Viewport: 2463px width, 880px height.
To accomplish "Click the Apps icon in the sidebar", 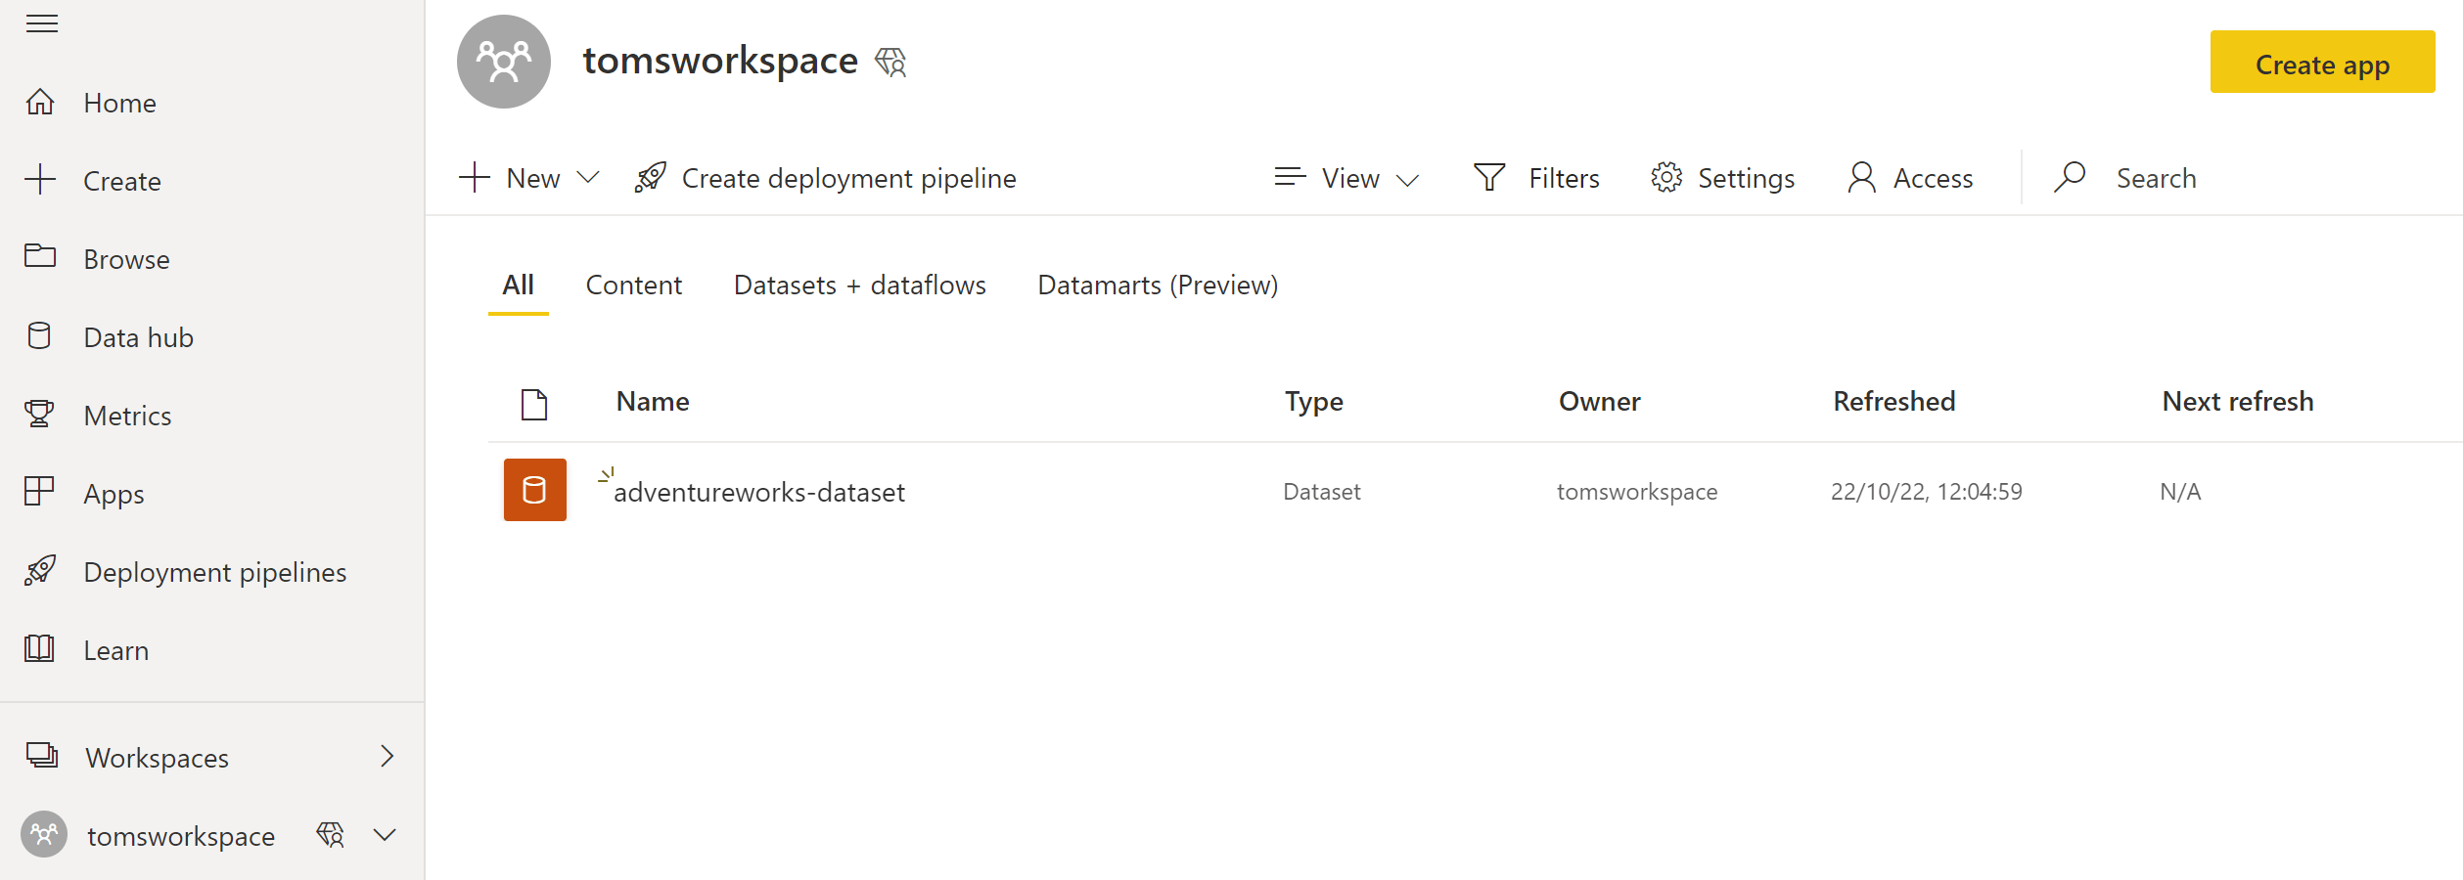I will click(x=39, y=493).
